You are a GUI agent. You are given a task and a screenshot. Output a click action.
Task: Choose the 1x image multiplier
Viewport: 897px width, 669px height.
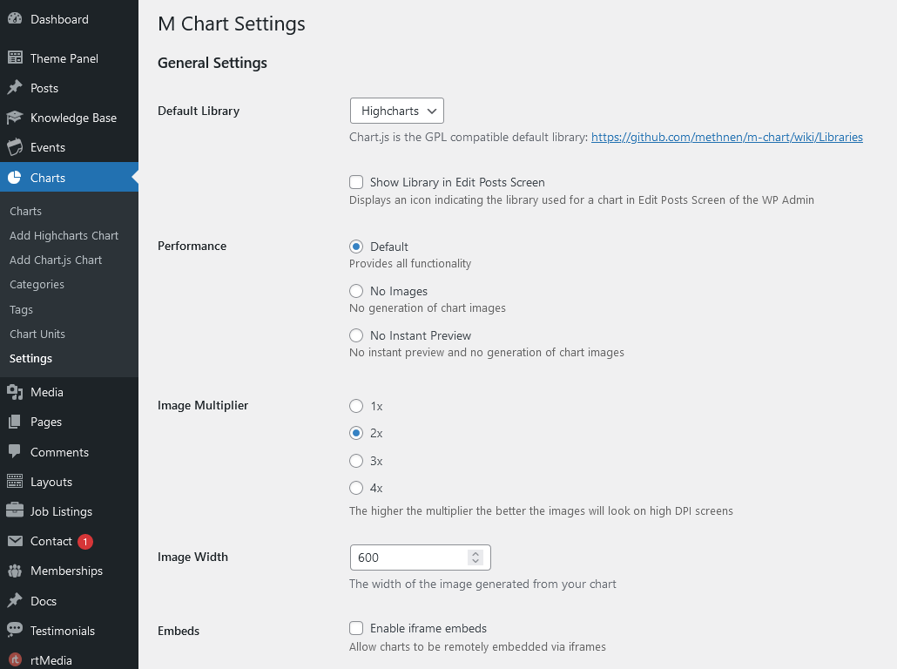(x=356, y=406)
